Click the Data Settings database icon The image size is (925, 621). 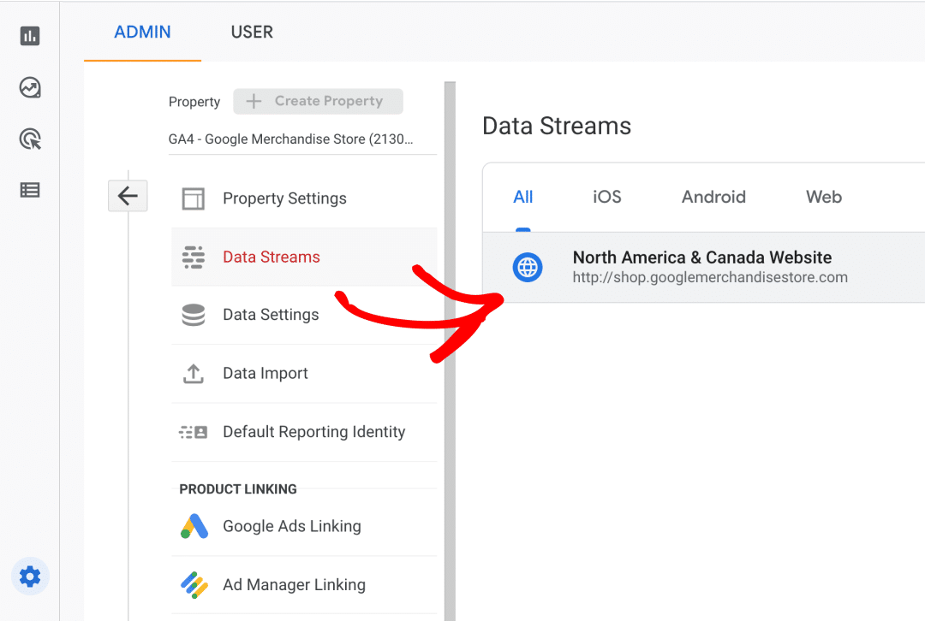click(194, 315)
